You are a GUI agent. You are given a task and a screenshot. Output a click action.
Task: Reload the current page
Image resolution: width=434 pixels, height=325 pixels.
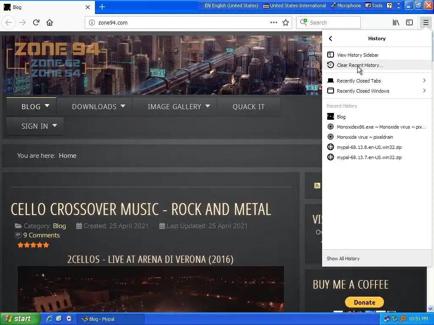pyautogui.click(x=36, y=23)
